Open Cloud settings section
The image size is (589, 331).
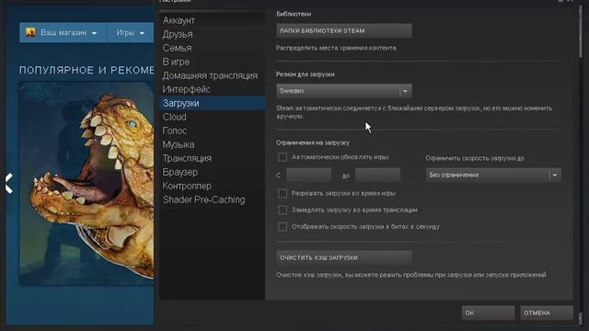212,117
